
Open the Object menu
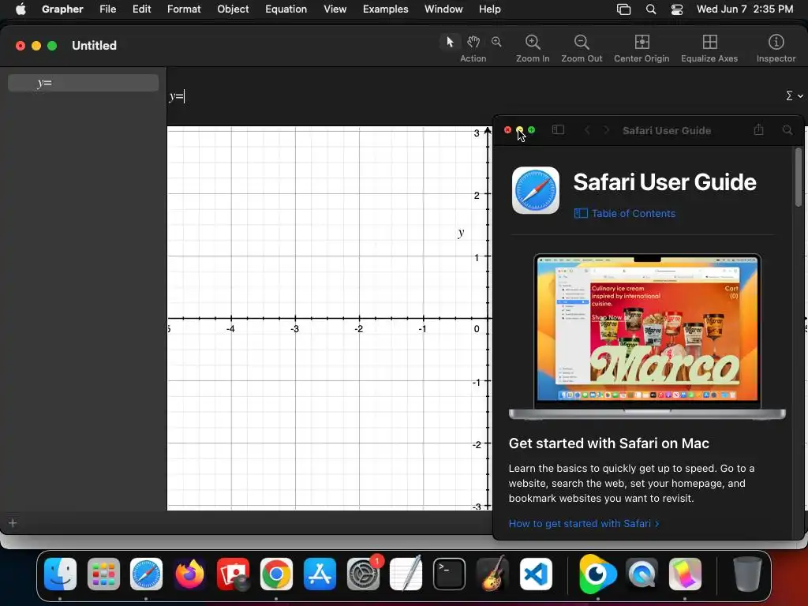pos(233,9)
